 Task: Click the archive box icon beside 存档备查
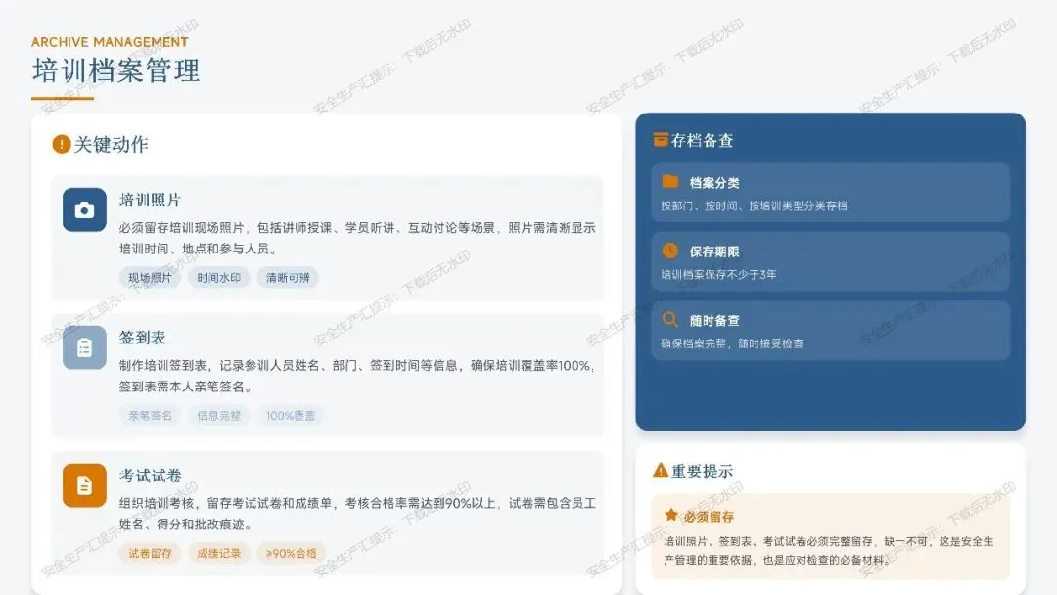pos(661,140)
